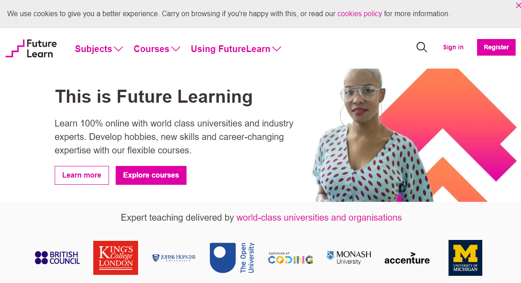Open the Courses dropdown menu
This screenshot has height=283, width=521.
pos(156,49)
